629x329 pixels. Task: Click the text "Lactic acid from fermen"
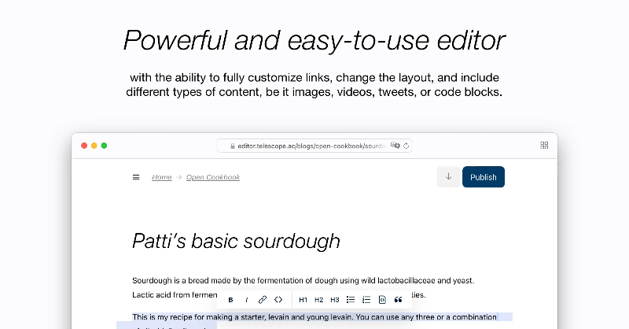coord(175,295)
